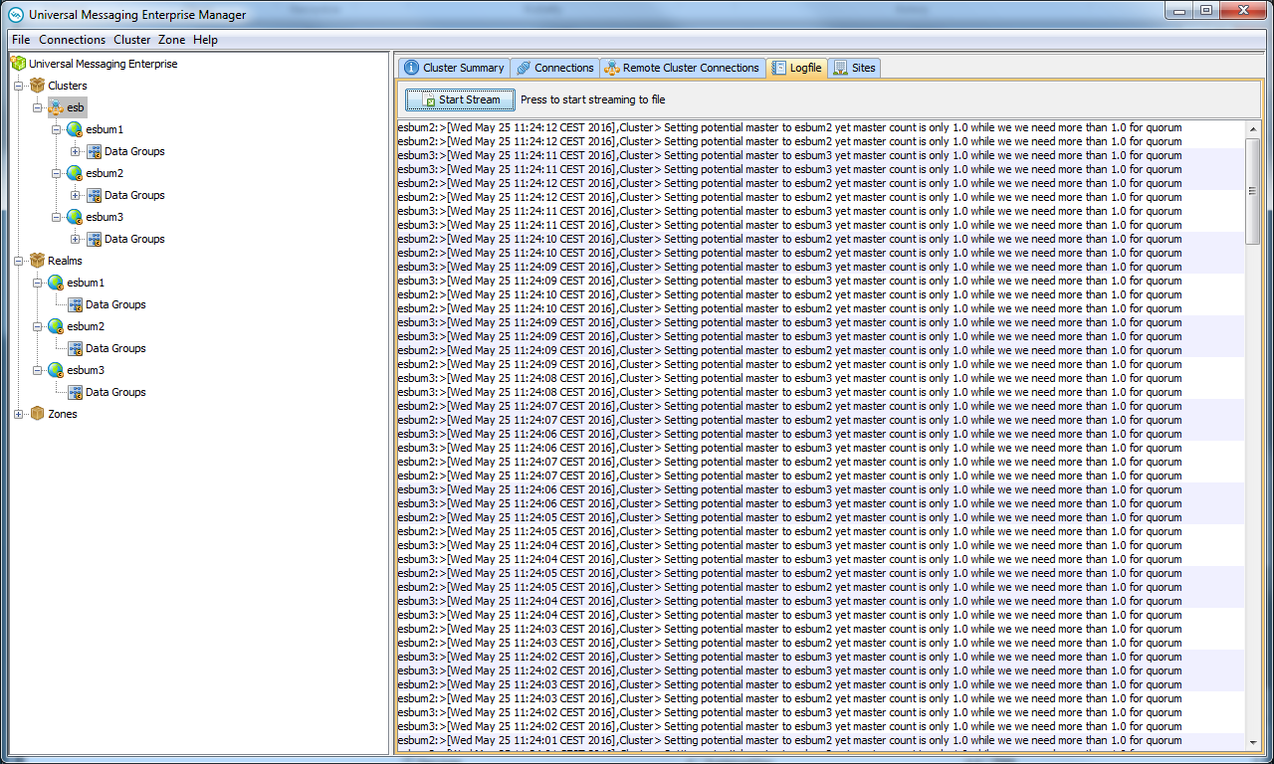Screen dimensions: 1274x764
Task: Open the Zone menu
Action: pos(171,40)
